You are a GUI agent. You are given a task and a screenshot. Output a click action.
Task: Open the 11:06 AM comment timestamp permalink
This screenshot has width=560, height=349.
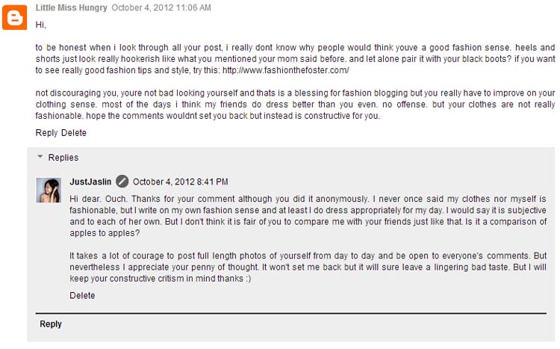161,7
